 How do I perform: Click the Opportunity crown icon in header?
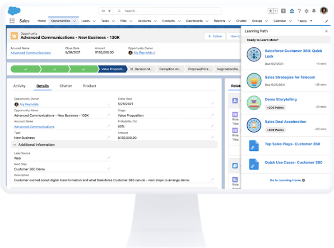coord(14,36)
